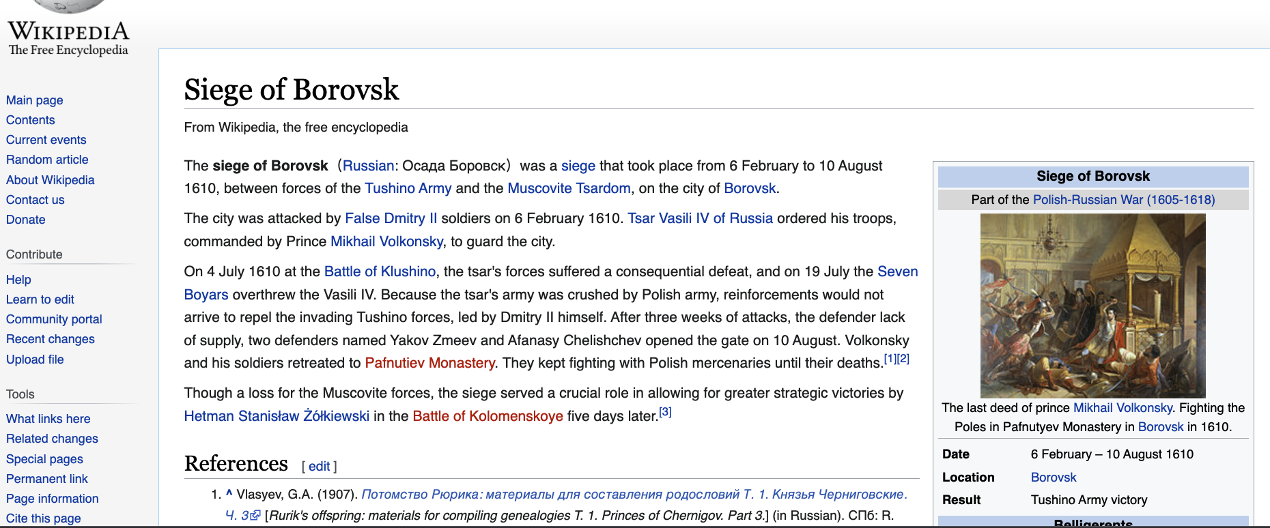Click the Wikipedia logo
Screen dimensions: 1270x528
68,31
